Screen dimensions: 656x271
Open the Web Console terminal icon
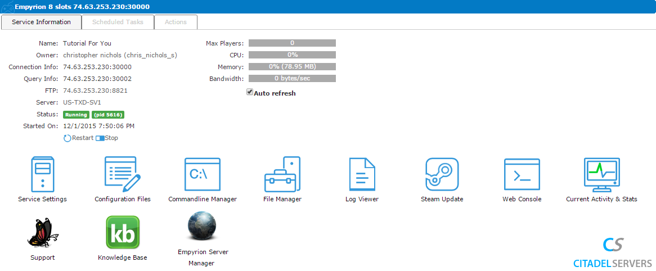(522, 174)
